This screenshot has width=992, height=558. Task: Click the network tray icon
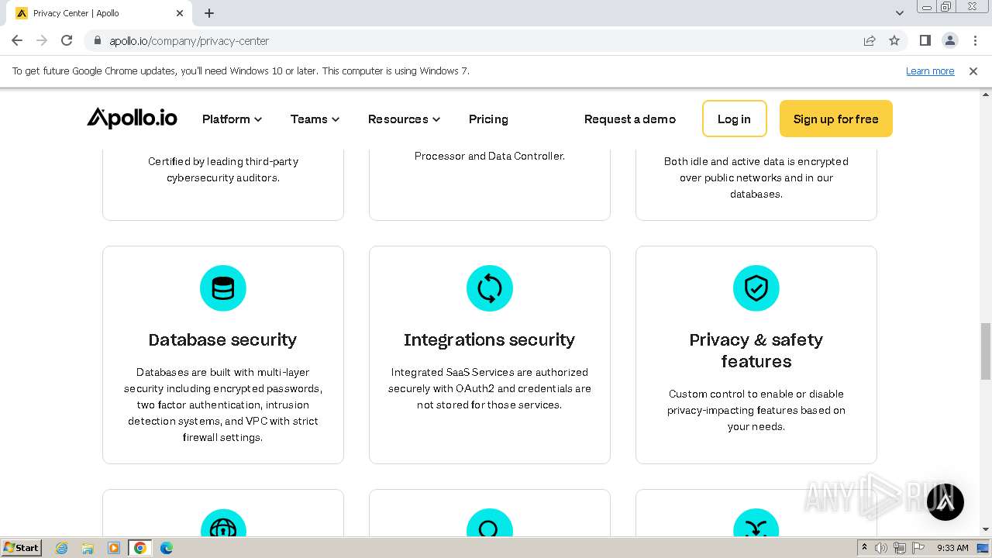pos(900,548)
